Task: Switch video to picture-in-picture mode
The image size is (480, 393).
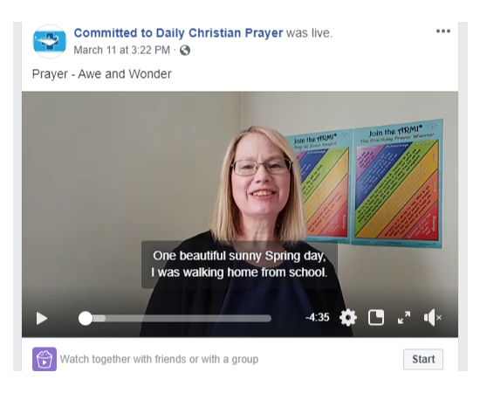Action: pos(376,317)
